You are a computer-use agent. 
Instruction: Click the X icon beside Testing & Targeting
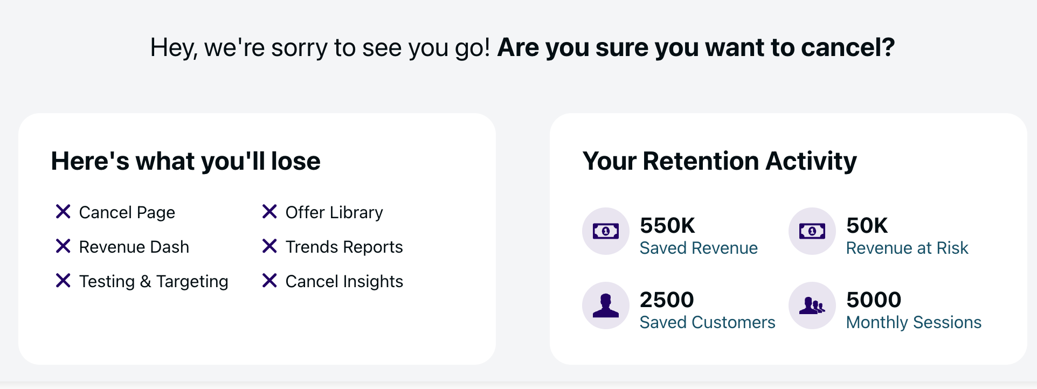pyautogui.click(x=63, y=281)
